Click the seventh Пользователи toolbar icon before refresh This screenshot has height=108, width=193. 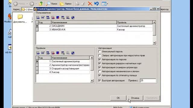tap(68, 17)
